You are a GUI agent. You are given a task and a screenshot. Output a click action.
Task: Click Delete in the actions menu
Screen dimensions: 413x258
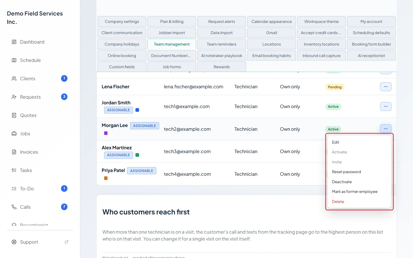[359, 202]
